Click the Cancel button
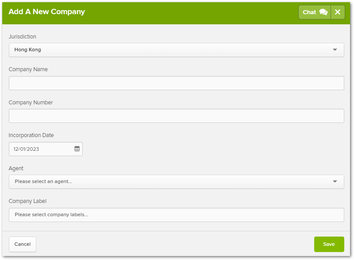This screenshot has width=354, height=260. click(x=23, y=244)
